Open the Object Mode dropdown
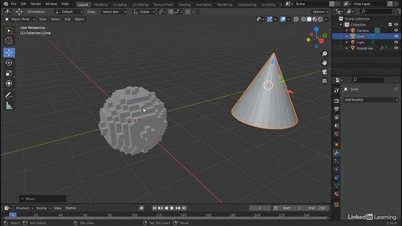The image size is (402, 226). (x=19, y=19)
